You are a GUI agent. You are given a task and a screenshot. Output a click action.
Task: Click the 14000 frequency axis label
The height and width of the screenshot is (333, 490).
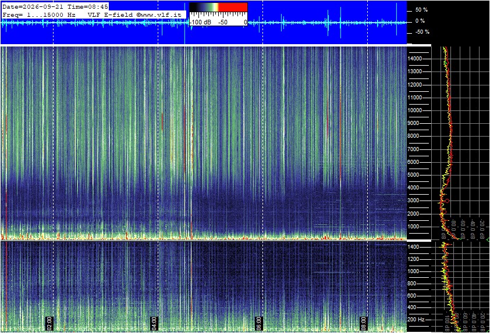pos(416,59)
